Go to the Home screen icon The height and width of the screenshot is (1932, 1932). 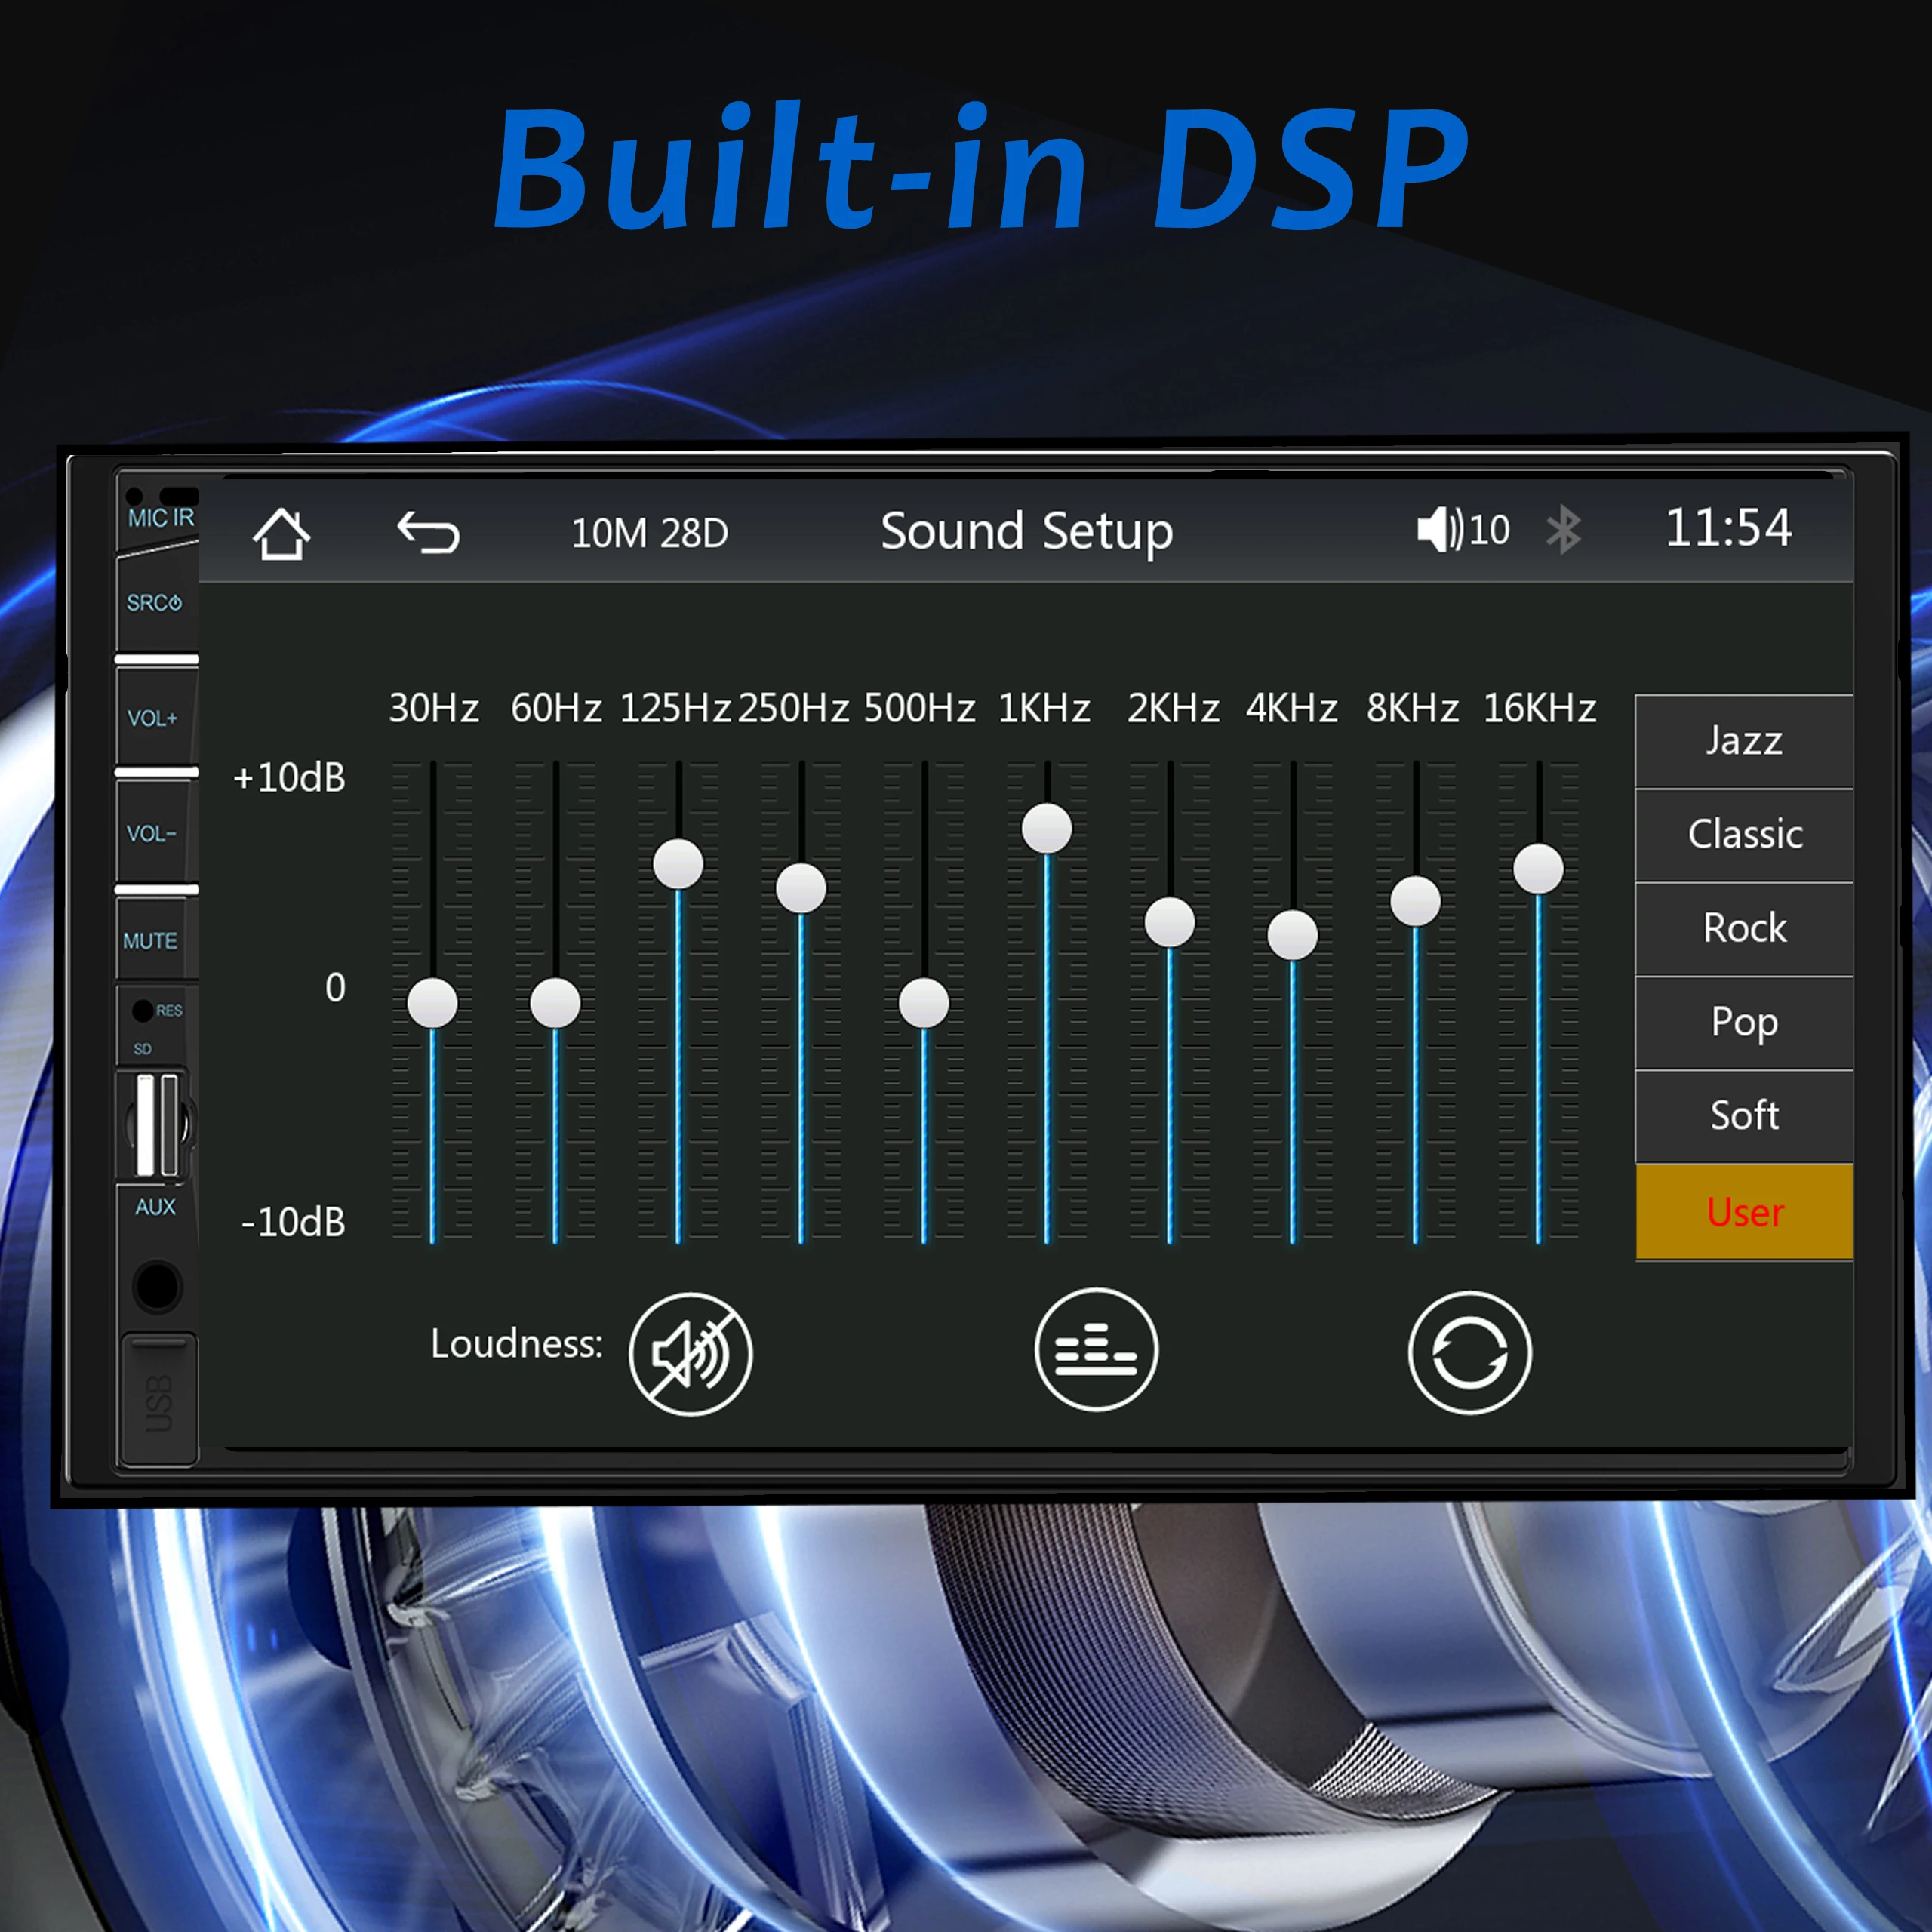(x=281, y=533)
